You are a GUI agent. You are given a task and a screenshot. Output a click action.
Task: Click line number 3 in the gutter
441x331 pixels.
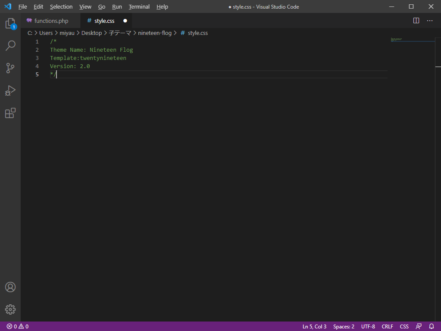(37, 58)
